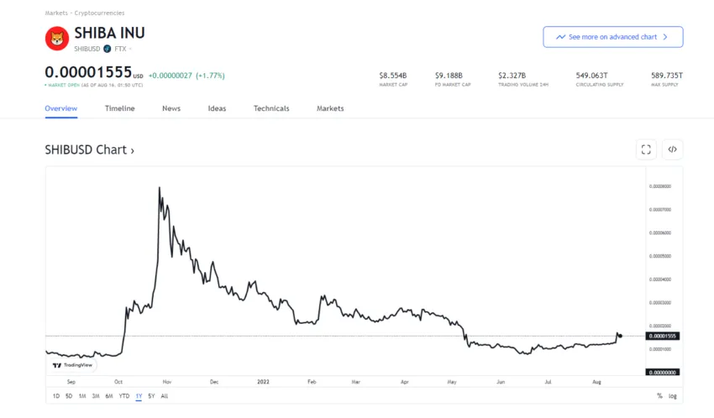Click the Markets breadcrumb link
Screen dimensions: 714x418
click(x=56, y=13)
